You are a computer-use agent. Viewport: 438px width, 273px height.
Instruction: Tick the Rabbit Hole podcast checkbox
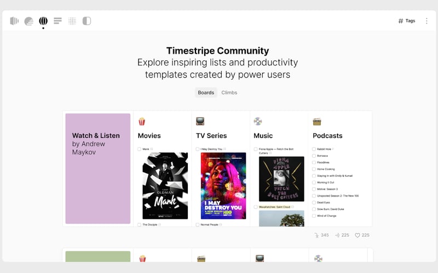click(x=314, y=149)
